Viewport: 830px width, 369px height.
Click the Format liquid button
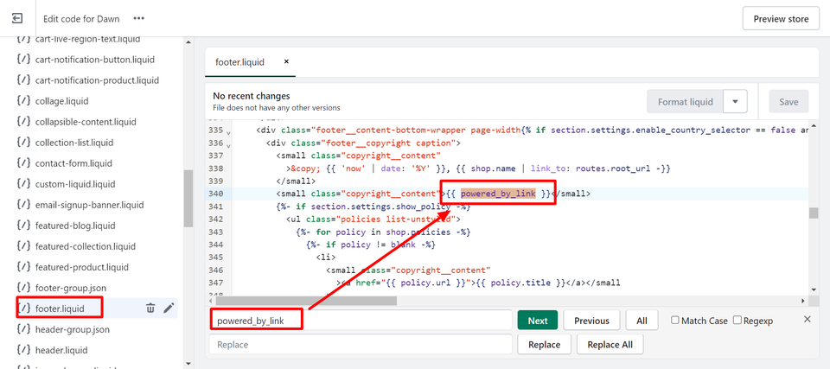click(685, 102)
